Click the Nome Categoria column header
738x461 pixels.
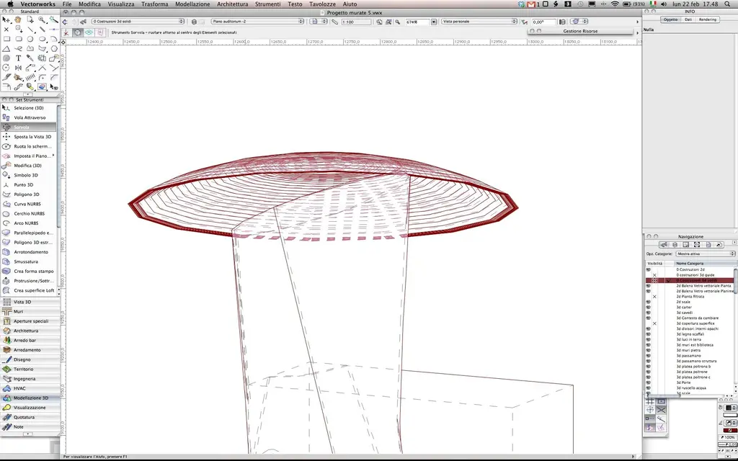[x=704, y=264]
